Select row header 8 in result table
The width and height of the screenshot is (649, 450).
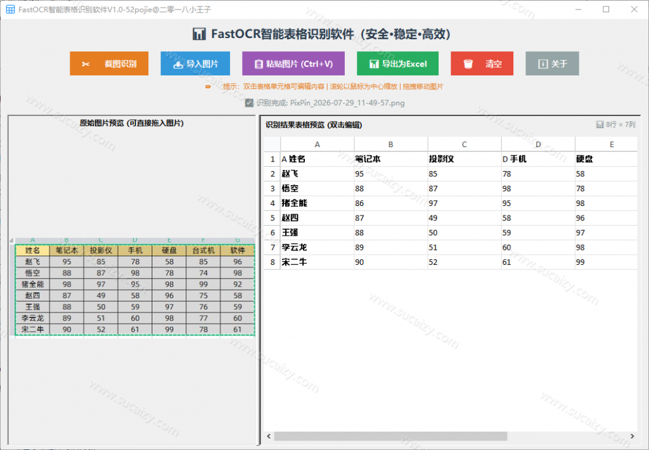[x=273, y=262]
